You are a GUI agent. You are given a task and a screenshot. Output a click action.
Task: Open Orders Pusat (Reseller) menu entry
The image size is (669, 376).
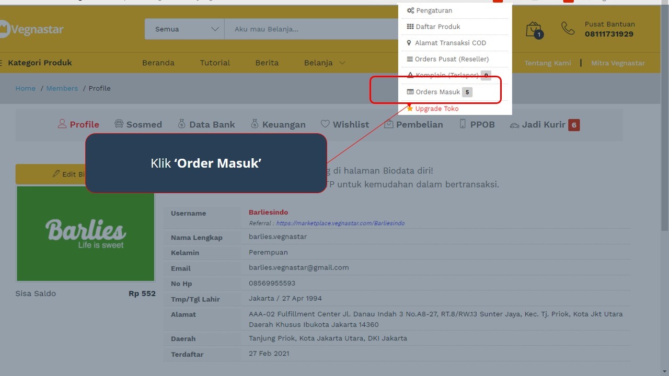coord(452,59)
